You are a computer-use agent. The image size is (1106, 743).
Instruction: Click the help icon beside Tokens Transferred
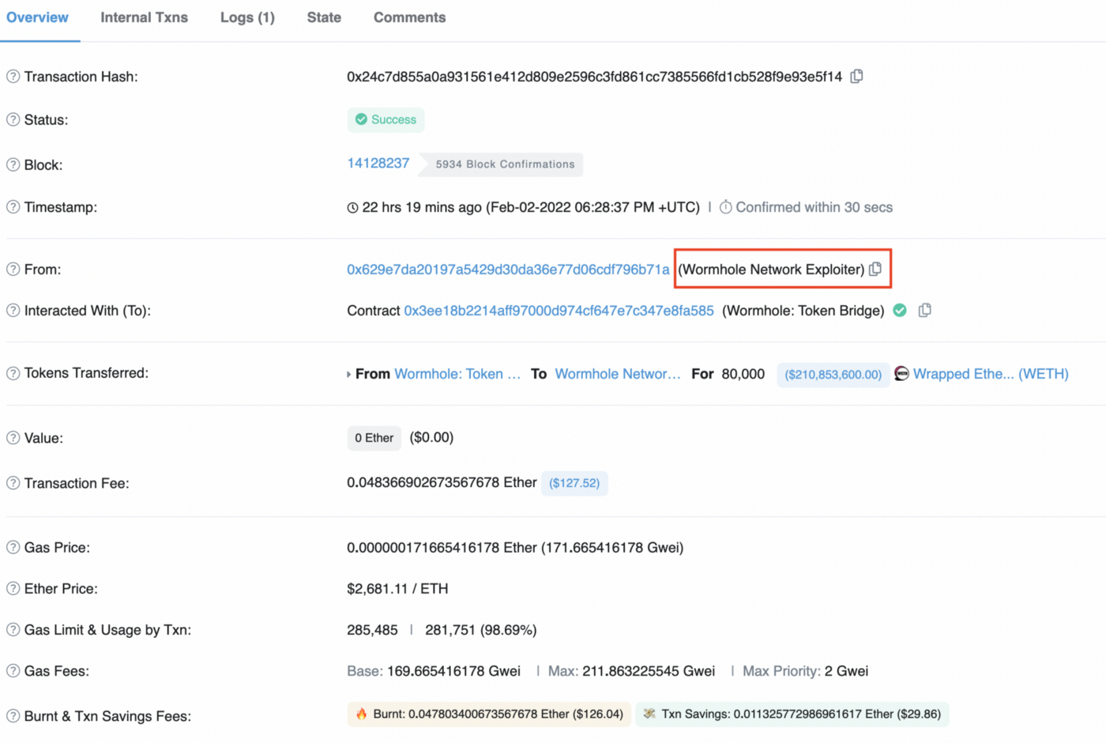click(13, 373)
